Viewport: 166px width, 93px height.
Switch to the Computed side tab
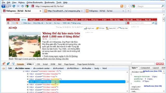click(x=145, y=68)
